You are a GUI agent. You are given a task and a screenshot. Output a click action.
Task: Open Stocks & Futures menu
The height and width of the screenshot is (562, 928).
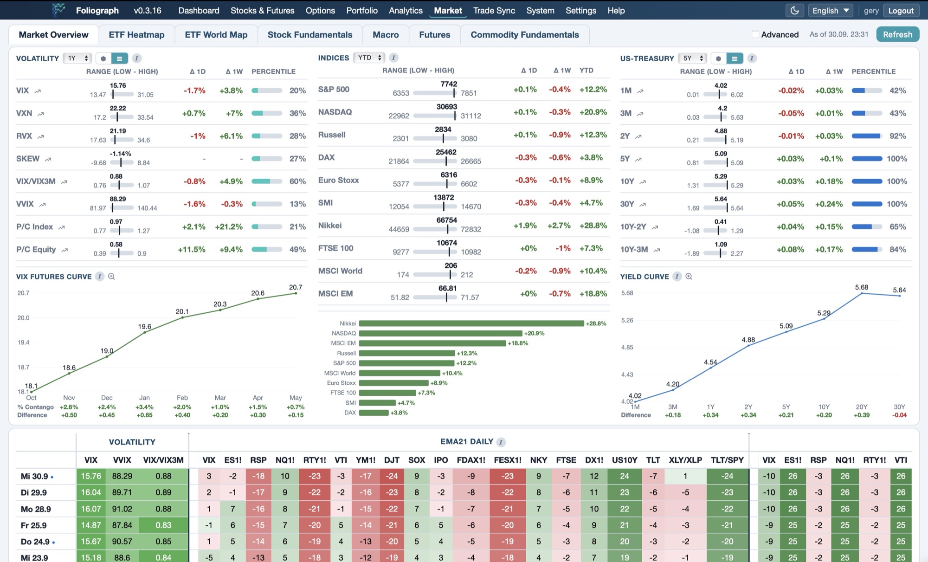click(x=263, y=10)
